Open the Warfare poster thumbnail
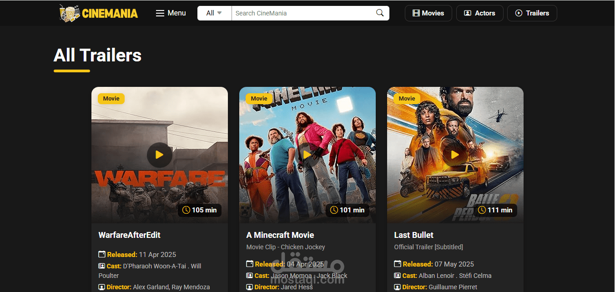 tap(160, 155)
